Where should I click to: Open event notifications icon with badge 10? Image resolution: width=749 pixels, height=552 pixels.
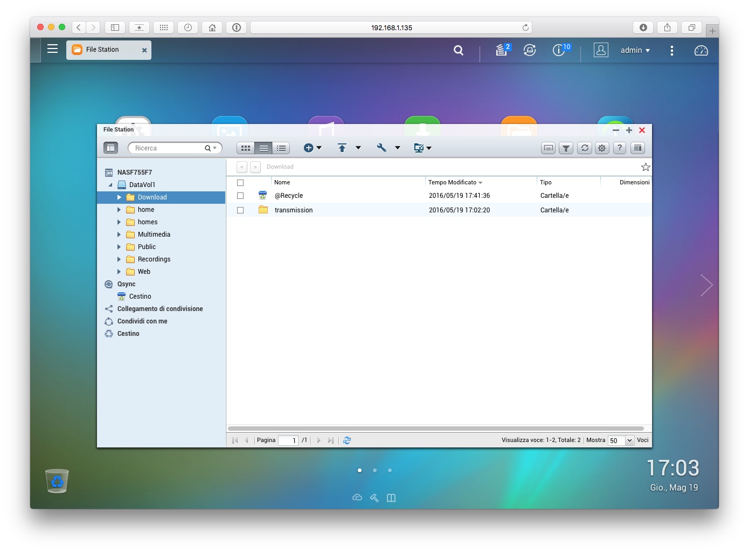click(x=560, y=50)
